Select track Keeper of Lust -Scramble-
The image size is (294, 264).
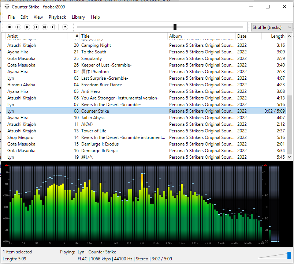tap(146, 65)
